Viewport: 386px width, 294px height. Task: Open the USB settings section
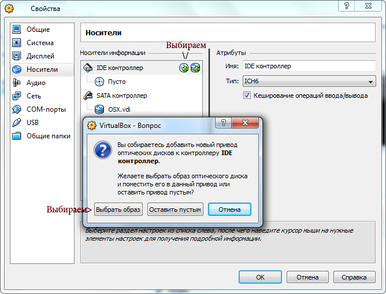pyautogui.click(x=42, y=123)
